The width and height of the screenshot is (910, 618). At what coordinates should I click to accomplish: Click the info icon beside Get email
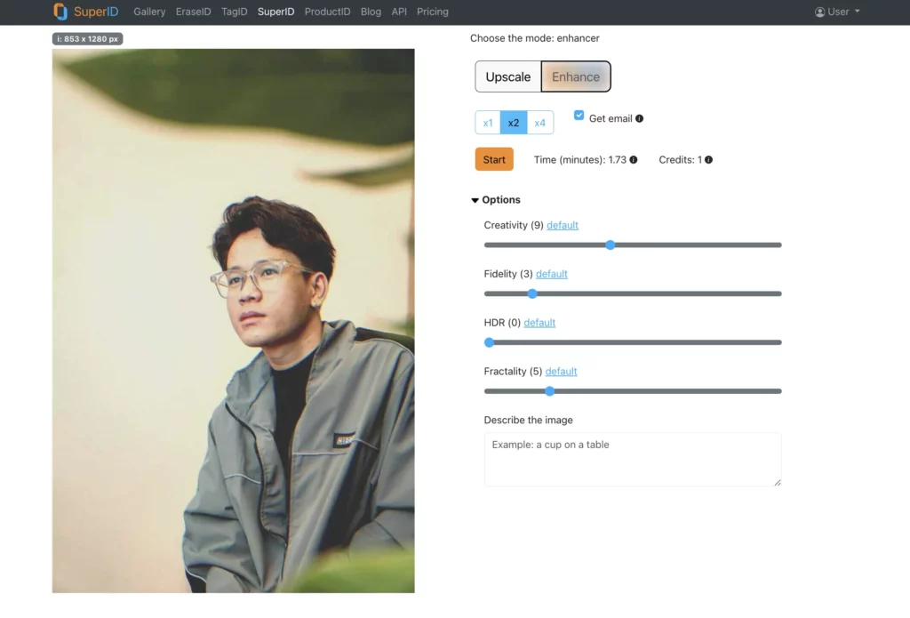(640, 118)
